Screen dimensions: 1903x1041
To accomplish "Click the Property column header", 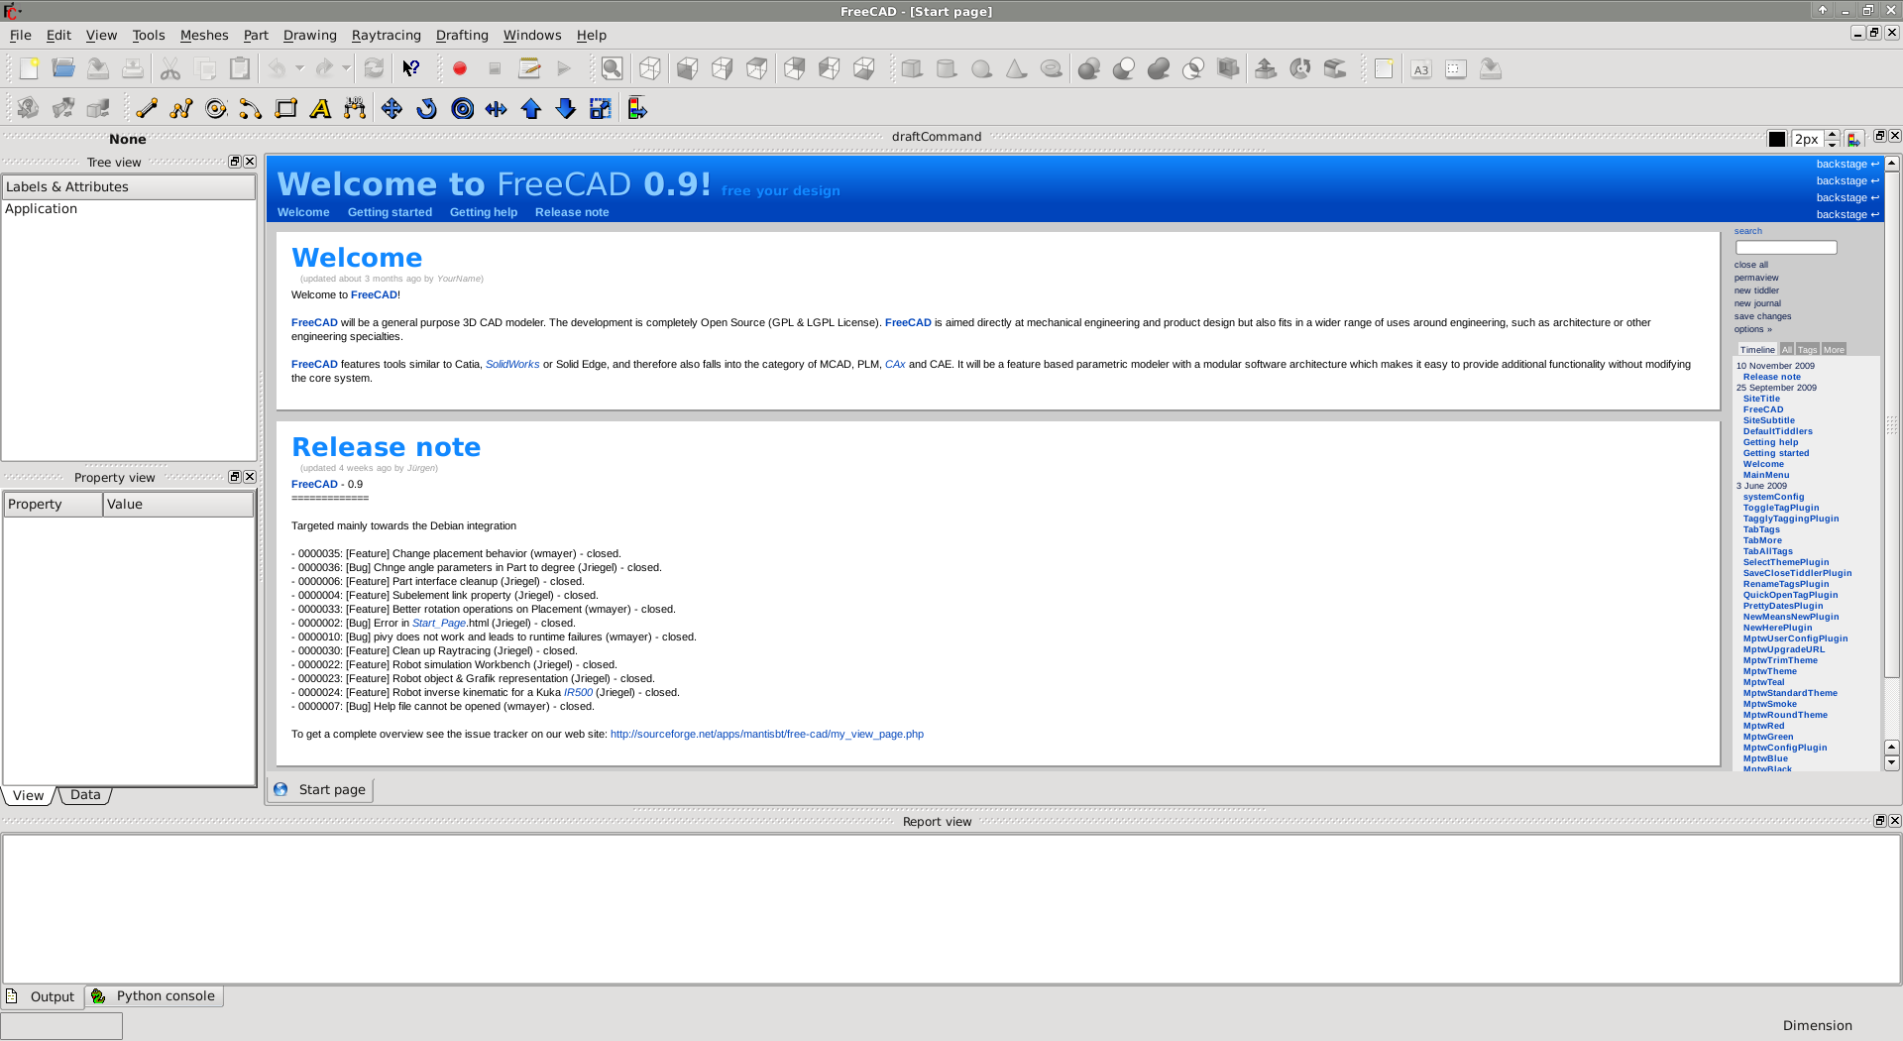I will [x=53, y=505].
